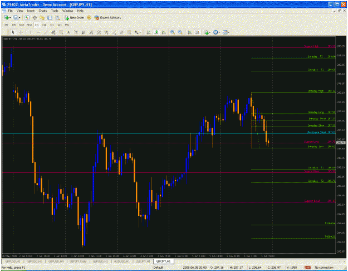This screenshot has height=271, width=348.
Task: Expand the new chart dropdown arrow
Action: click(10, 17)
